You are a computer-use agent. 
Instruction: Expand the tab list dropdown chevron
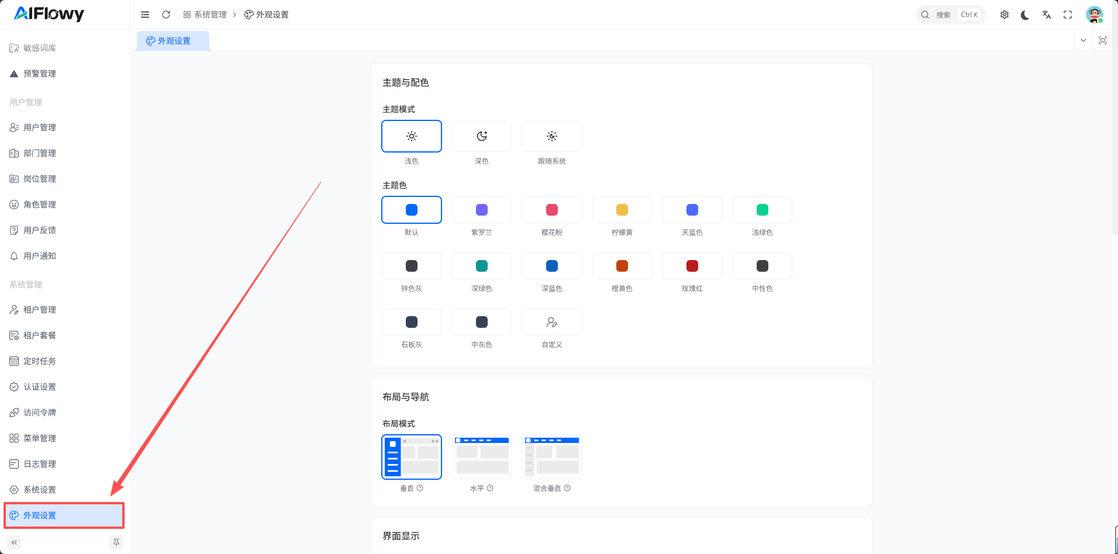tap(1084, 40)
